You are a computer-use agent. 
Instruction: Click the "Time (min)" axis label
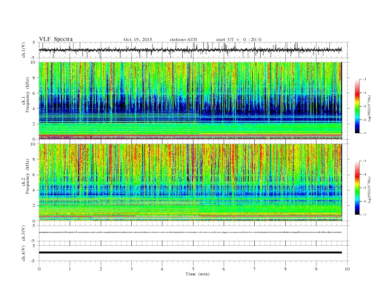pos(197,274)
